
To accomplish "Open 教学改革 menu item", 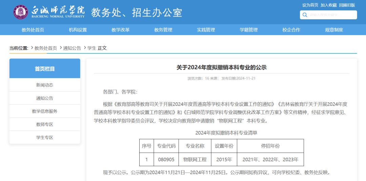I will (x=120, y=30).
